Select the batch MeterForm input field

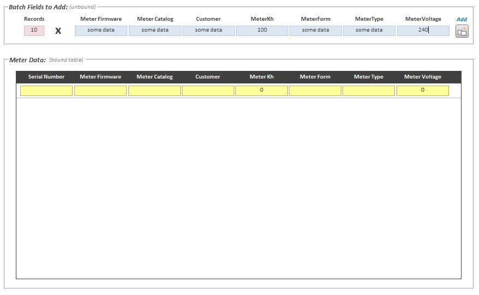point(316,31)
